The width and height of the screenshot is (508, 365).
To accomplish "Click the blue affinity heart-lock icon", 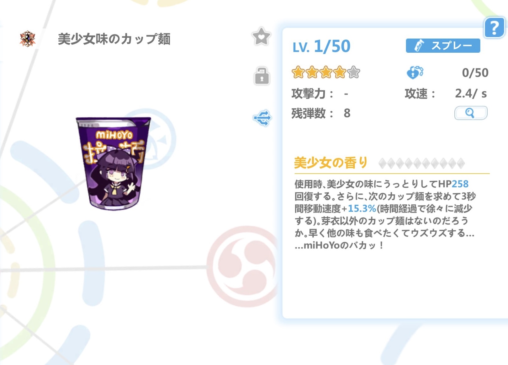I will (415, 72).
